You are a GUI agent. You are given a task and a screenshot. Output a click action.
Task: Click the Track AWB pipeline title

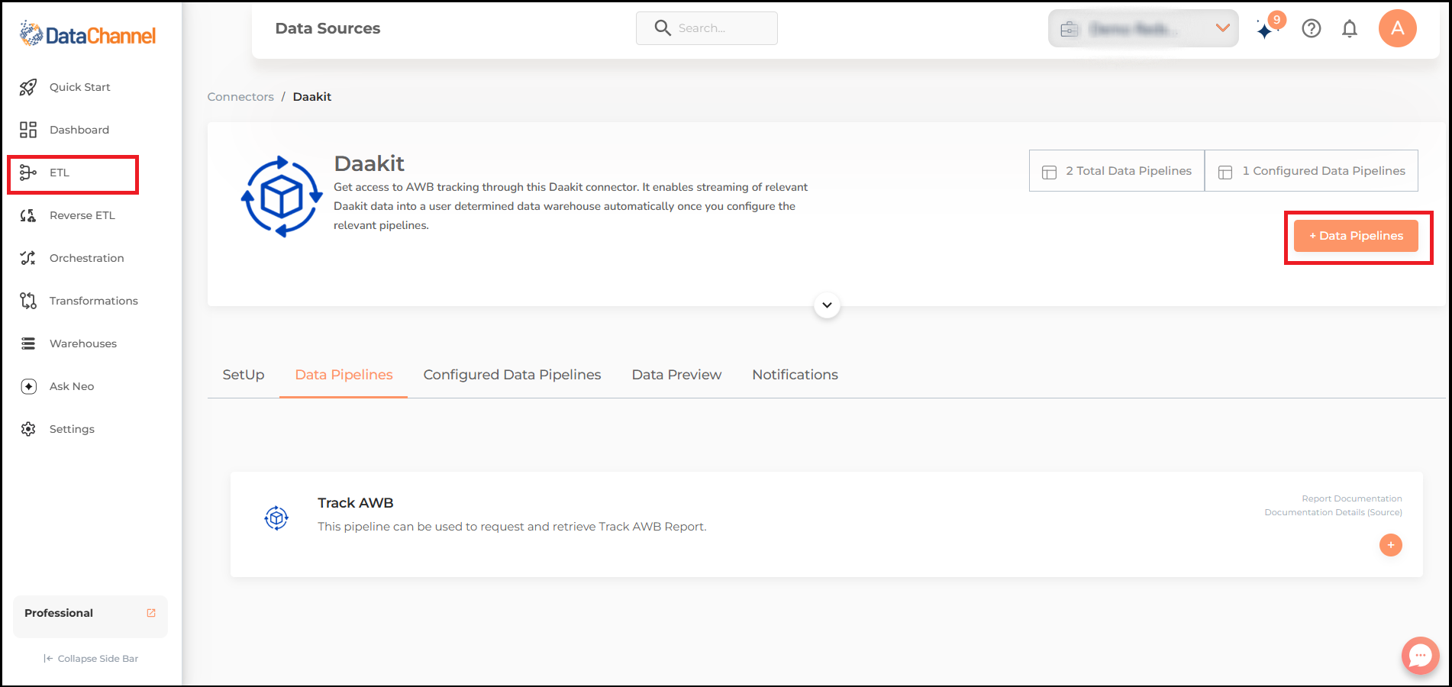click(x=356, y=503)
